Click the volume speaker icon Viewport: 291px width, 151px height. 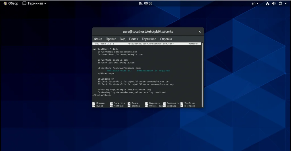274,3
